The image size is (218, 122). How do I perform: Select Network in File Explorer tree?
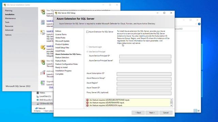click(42, 108)
